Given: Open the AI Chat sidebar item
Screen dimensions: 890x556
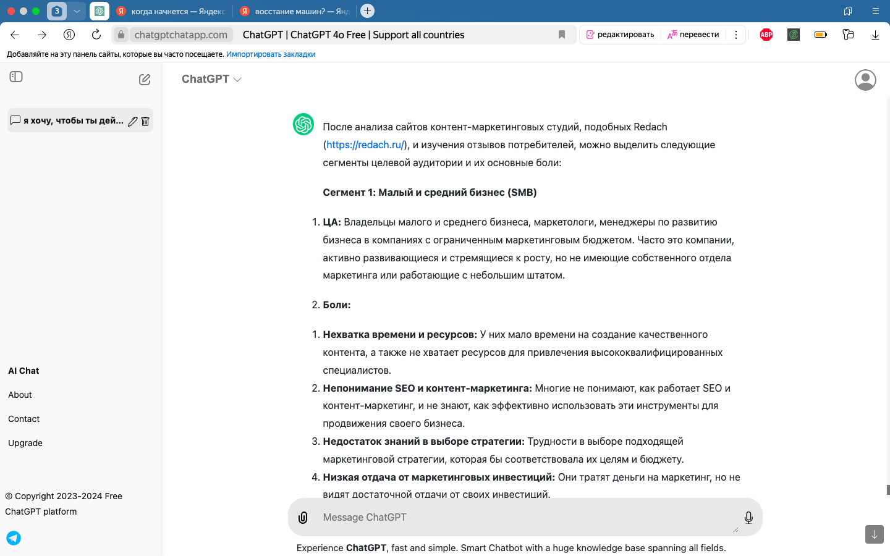Looking at the screenshot, I should point(23,371).
